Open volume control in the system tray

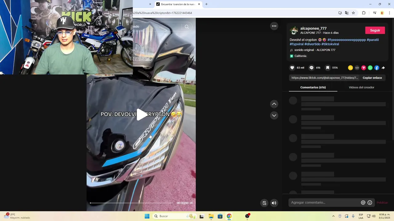pos(374,216)
